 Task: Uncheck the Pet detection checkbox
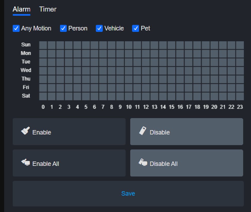point(135,29)
